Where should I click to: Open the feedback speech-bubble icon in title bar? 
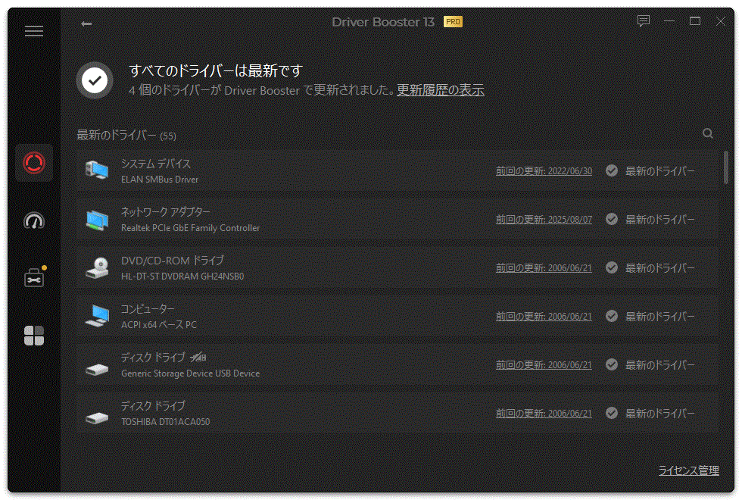pyautogui.click(x=643, y=22)
